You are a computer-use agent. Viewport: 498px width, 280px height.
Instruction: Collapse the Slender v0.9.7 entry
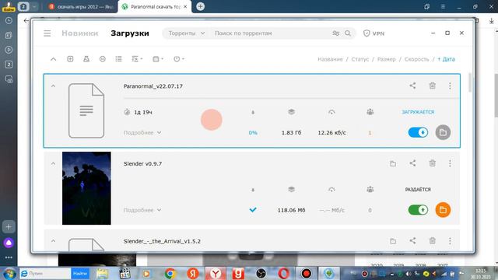coord(54,163)
